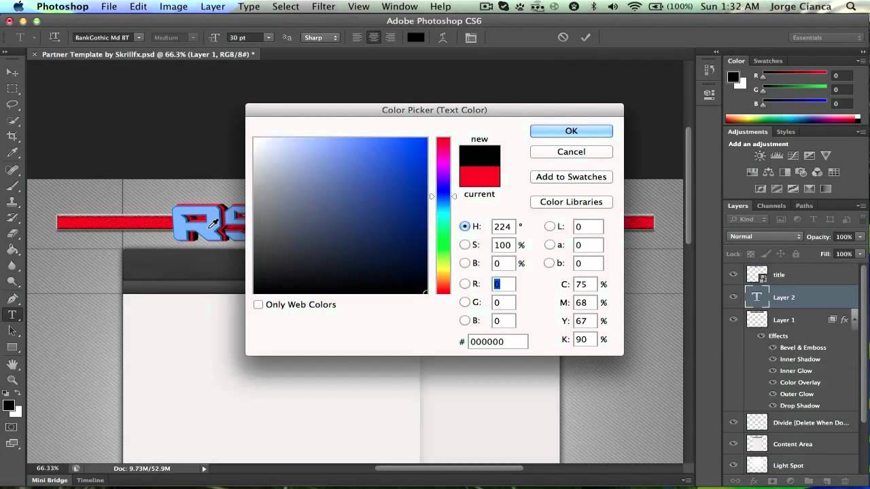This screenshot has width=870, height=489.
Task: Select the Clone Stamp tool
Action: 12,202
